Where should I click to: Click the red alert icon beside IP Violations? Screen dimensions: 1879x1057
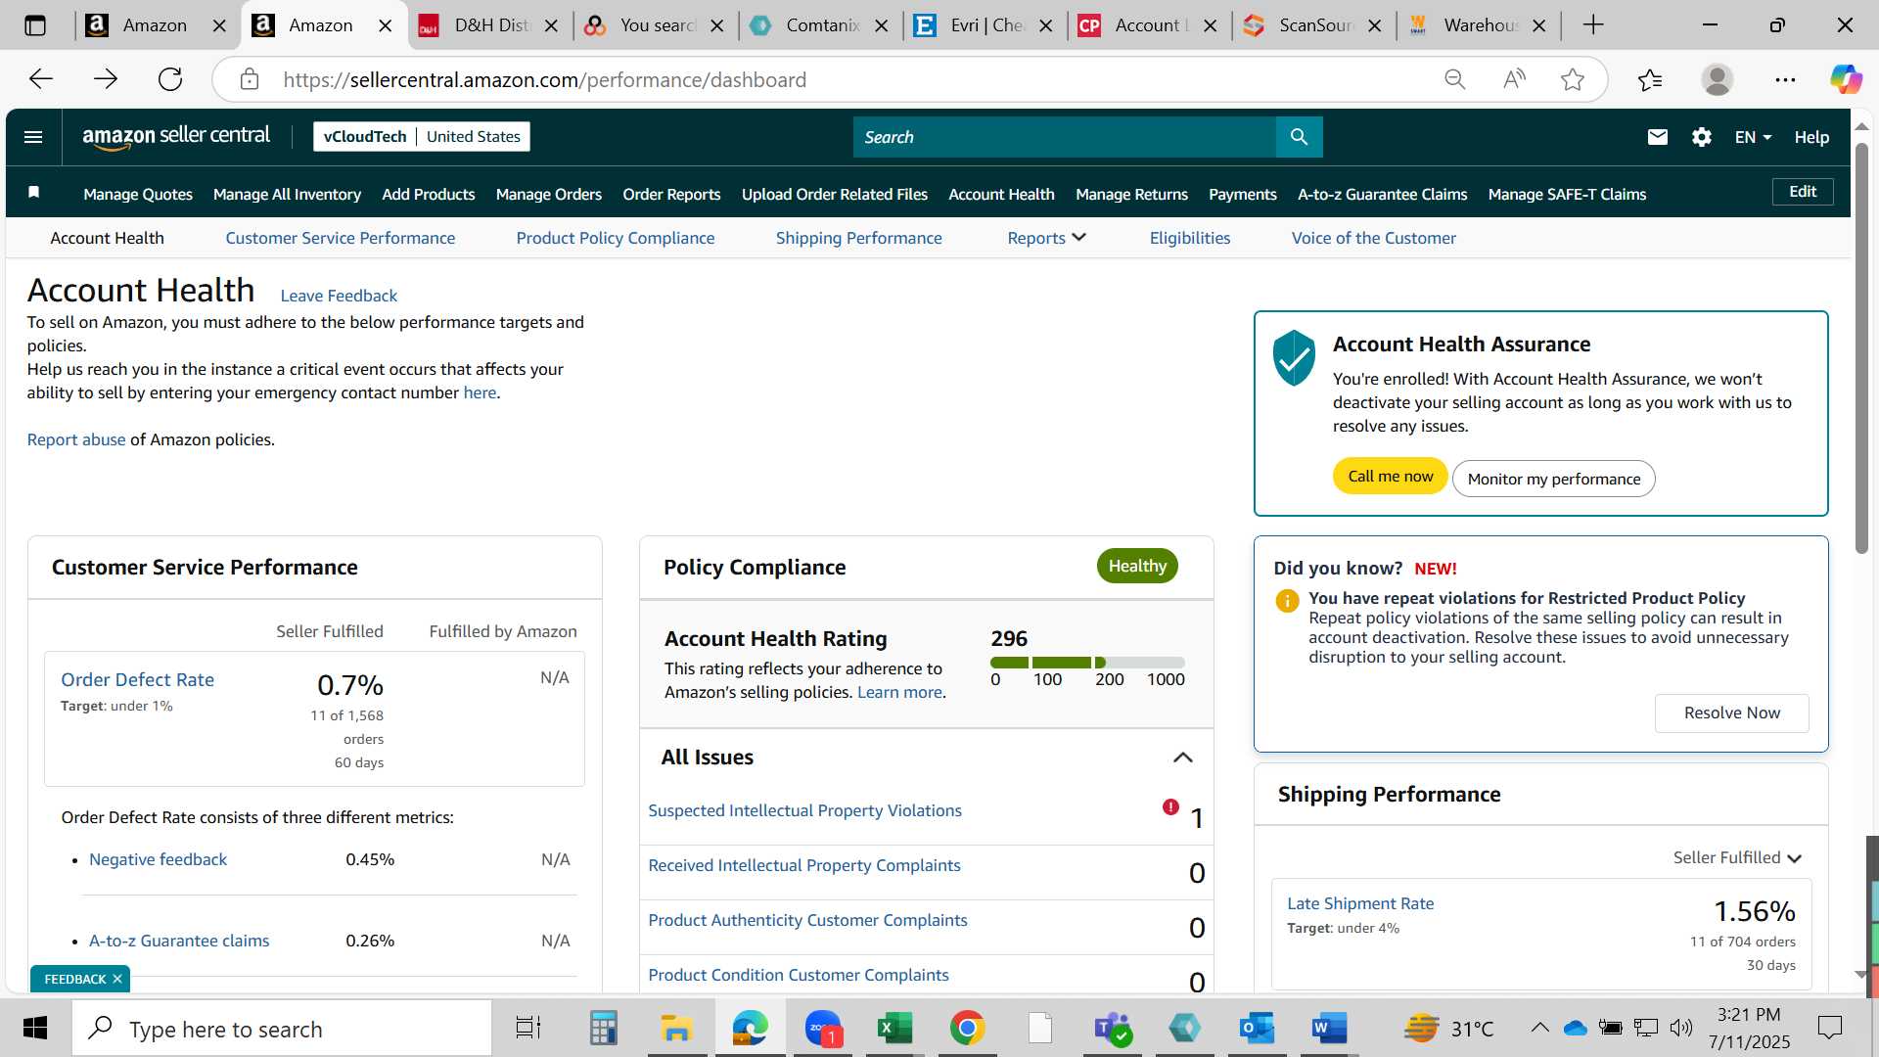(1170, 807)
